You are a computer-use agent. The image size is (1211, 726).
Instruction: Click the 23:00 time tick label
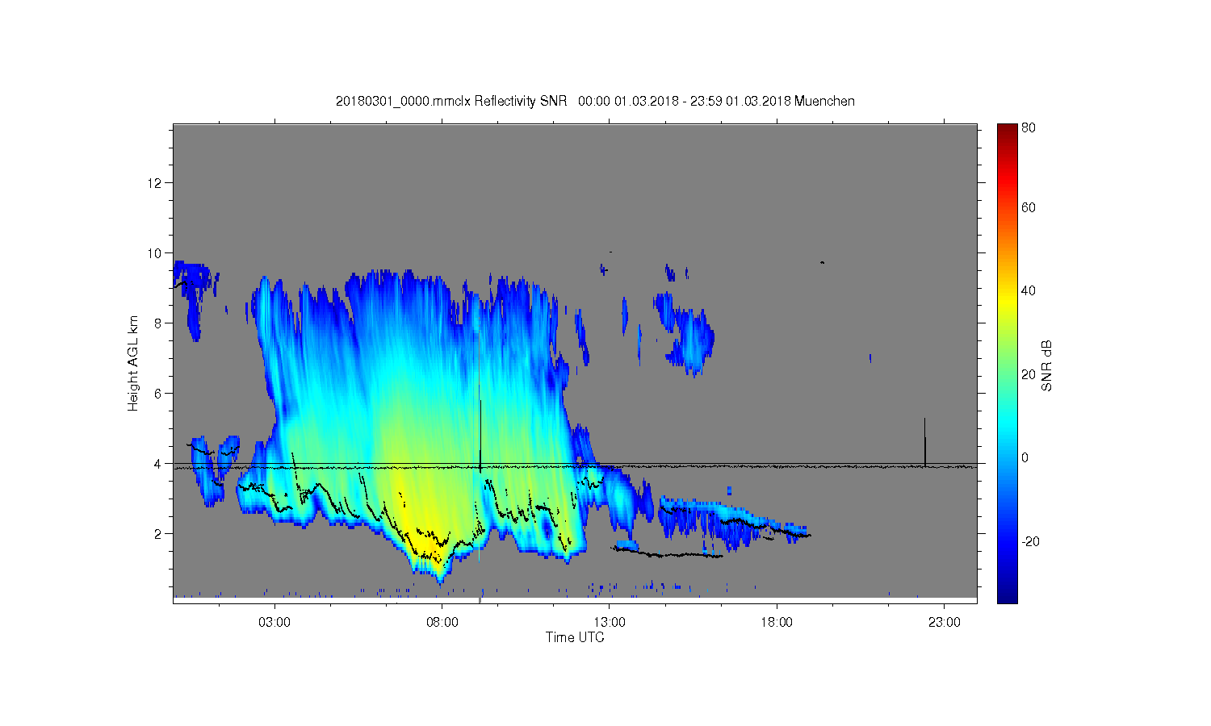[x=945, y=622]
